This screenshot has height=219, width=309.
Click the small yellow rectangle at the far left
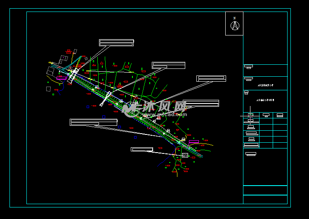[50, 63]
